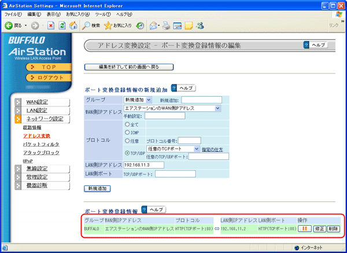Delete the rule with 削除 button
The image size is (347, 253).
click(x=333, y=229)
